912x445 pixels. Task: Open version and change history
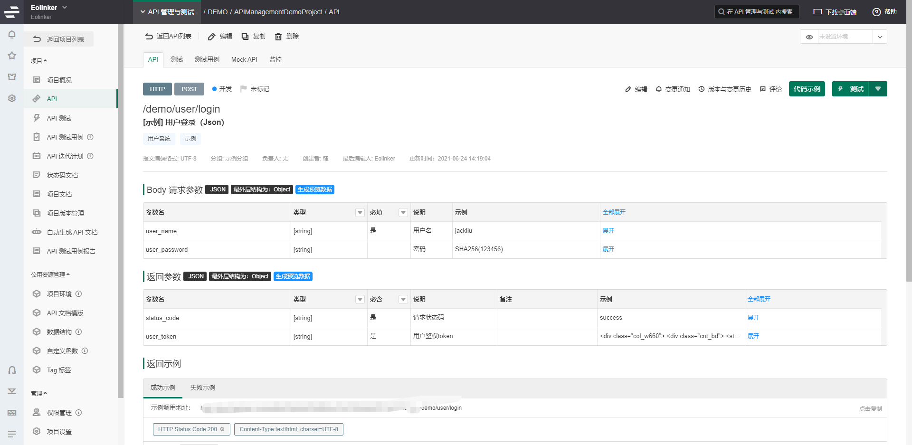pos(725,89)
